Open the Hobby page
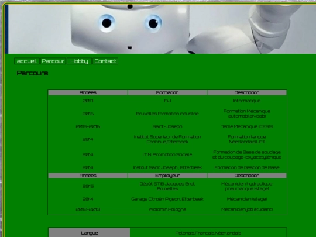This screenshot has height=237, width=316. [79, 61]
